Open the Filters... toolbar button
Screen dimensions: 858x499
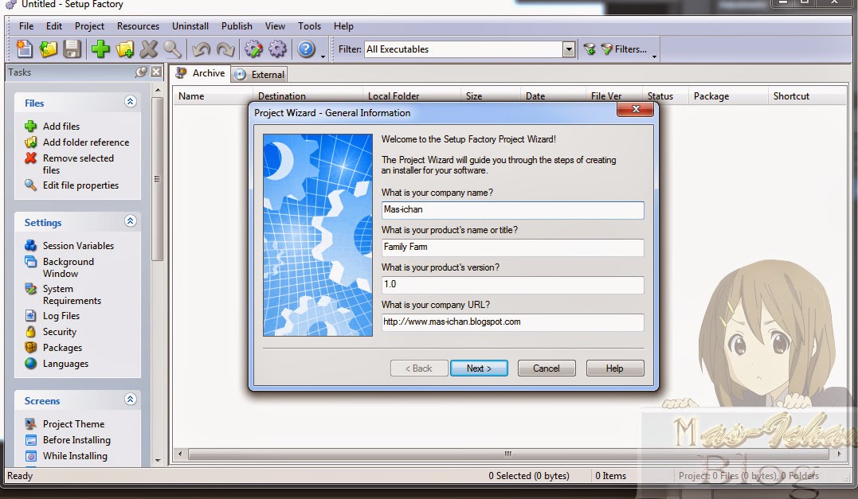pyautogui.click(x=624, y=49)
